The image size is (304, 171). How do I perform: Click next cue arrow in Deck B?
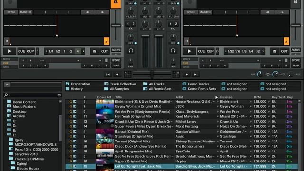[x=210, y=60]
